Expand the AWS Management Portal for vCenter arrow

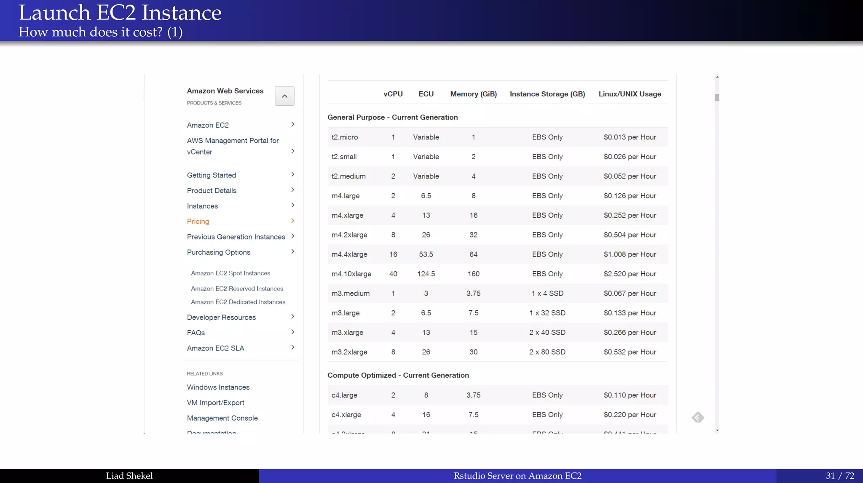click(292, 151)
